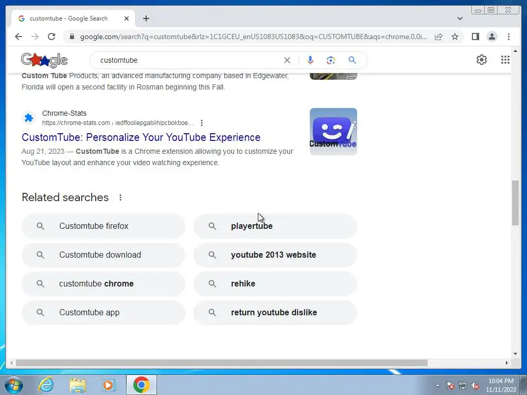Close the customtube Google Search tab
Viewport: 527px width, 395px height.
(127, 19)
